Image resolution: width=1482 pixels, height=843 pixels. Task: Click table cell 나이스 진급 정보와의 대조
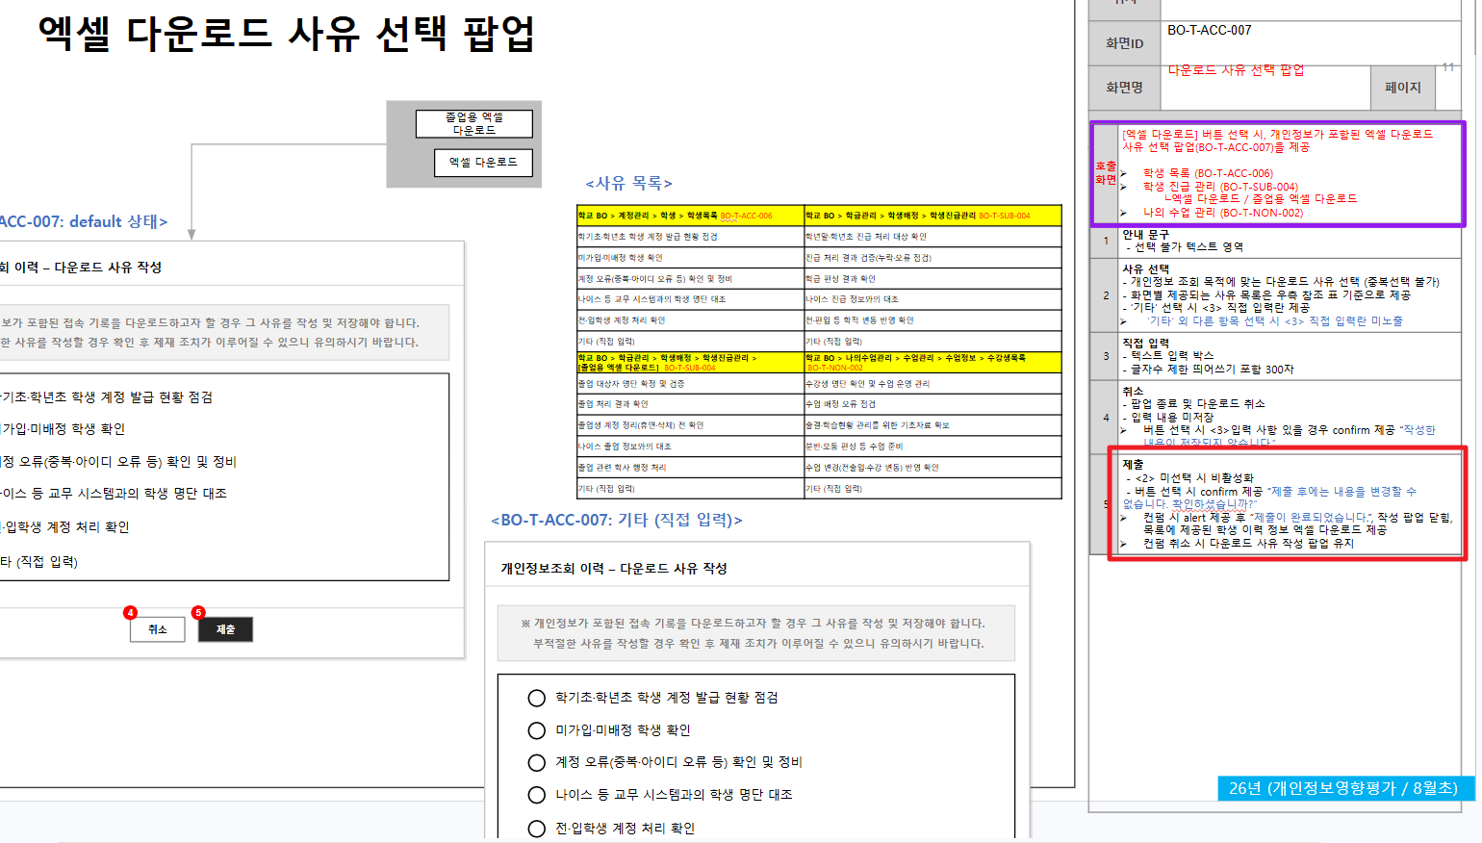[933, 299]
